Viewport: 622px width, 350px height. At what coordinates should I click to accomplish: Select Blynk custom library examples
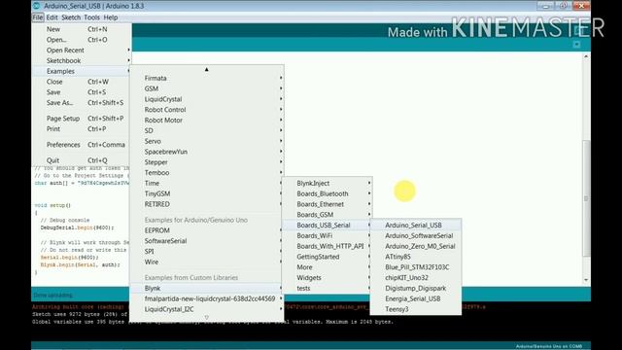207,289
